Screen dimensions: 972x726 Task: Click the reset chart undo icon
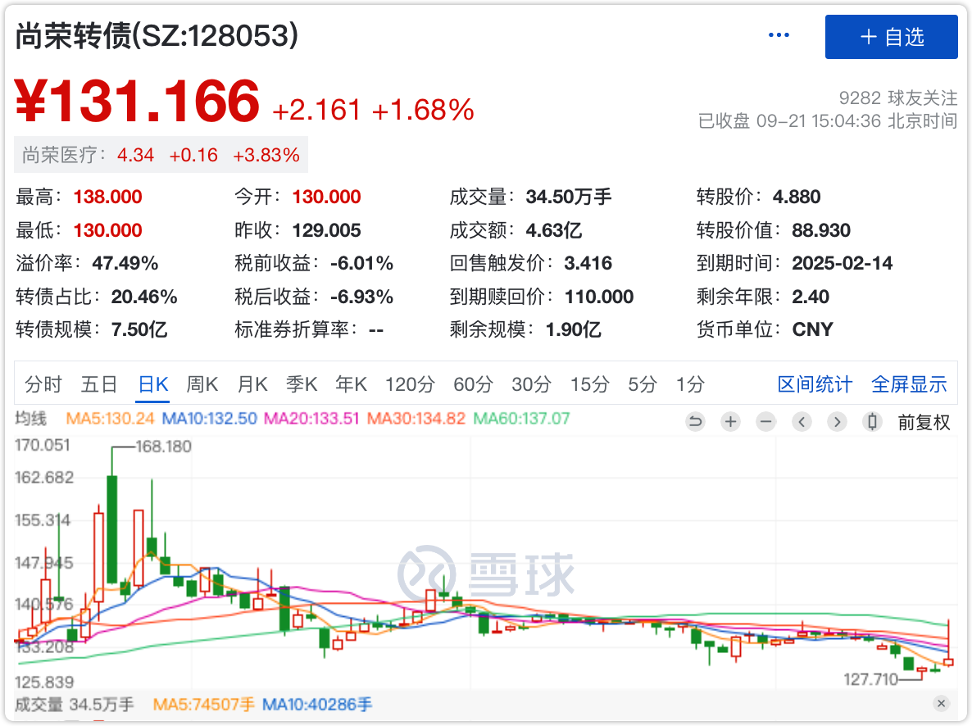[695, 422]
